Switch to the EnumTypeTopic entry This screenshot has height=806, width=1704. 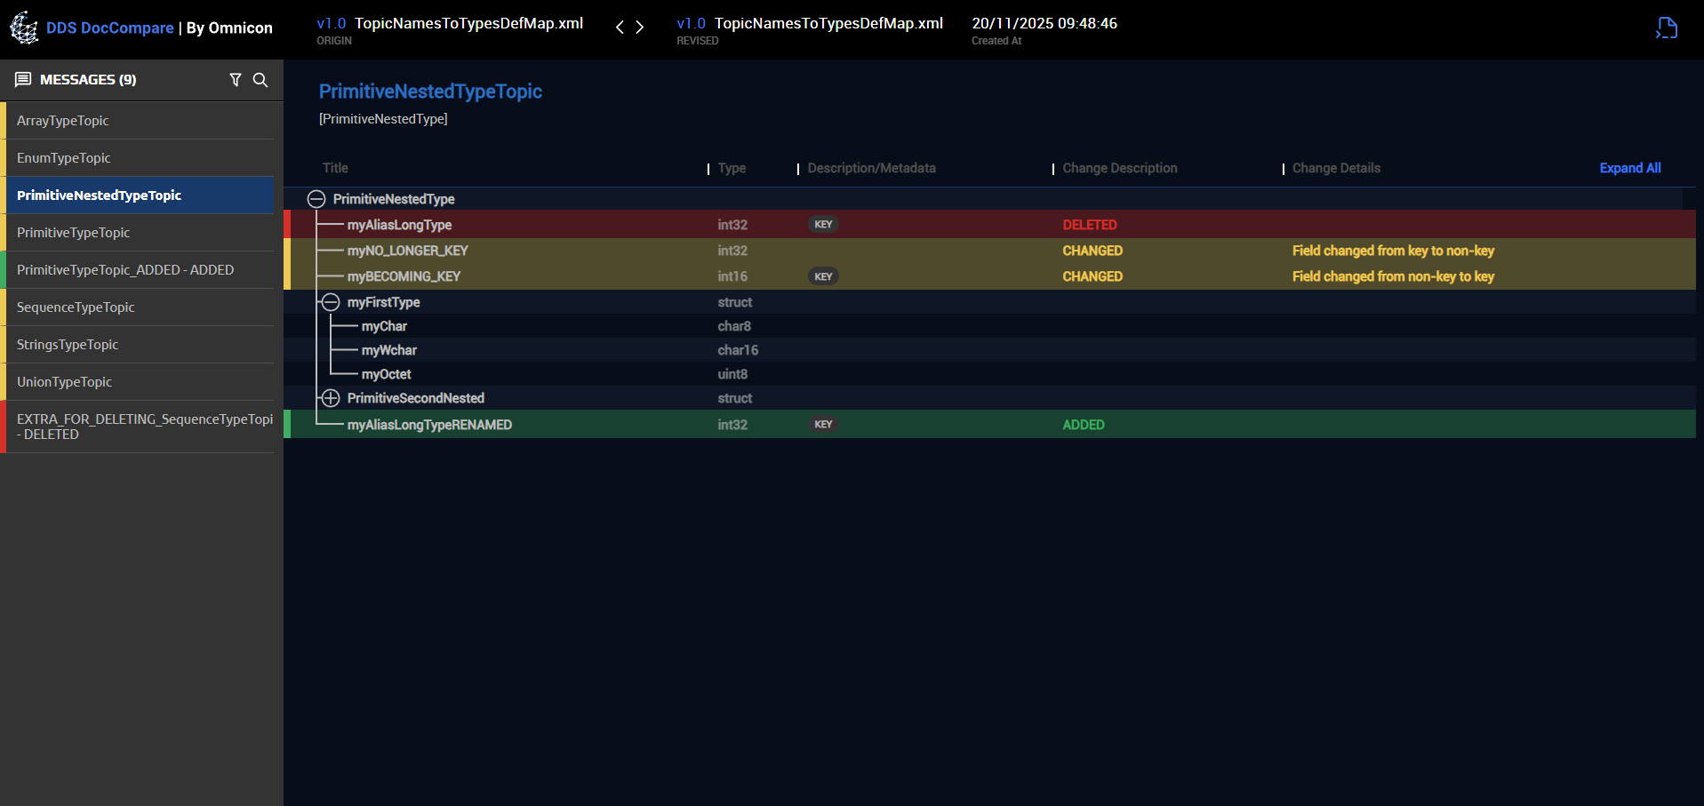[64, 157]
